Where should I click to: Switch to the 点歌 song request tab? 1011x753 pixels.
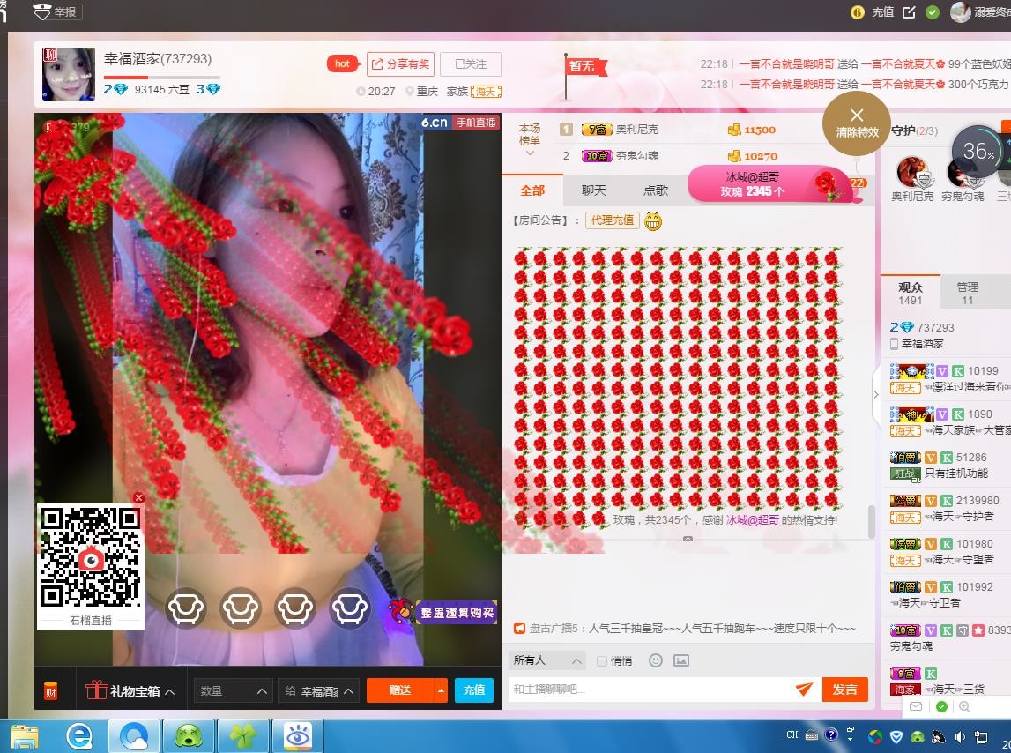pyautogui.click(x=655, y=190)
